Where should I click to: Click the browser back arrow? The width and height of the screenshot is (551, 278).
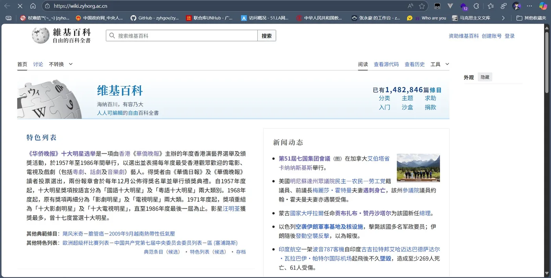click(7, 6)
